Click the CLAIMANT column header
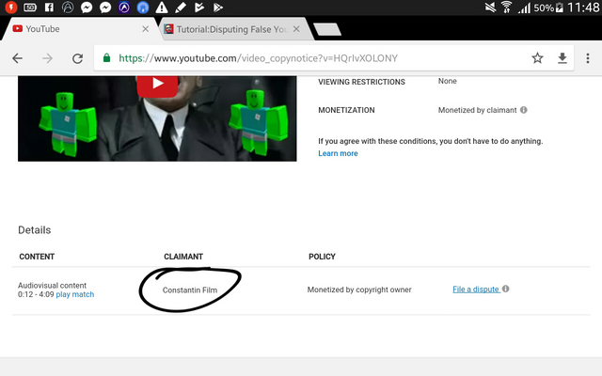602x376 pixels. [x=183, y=257]
